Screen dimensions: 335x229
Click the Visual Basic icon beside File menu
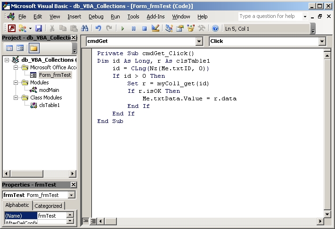[x=11, y=16]
